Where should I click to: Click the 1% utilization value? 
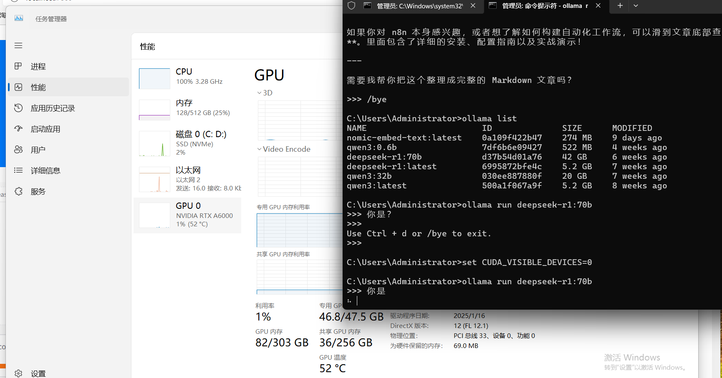click(263, 317)
